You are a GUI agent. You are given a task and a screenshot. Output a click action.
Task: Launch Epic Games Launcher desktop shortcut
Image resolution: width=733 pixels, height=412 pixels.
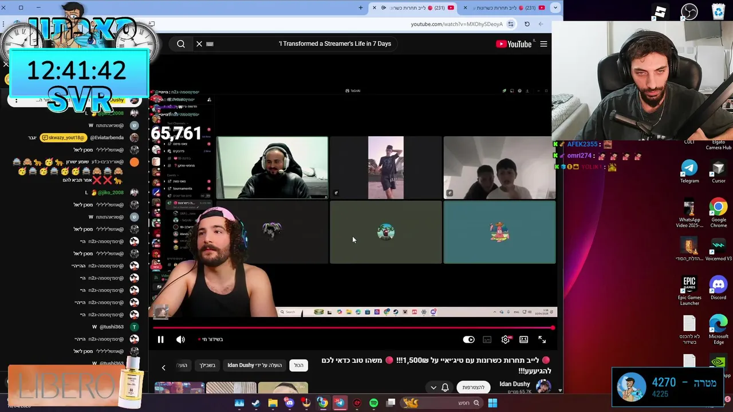click(x=689, y=291)
